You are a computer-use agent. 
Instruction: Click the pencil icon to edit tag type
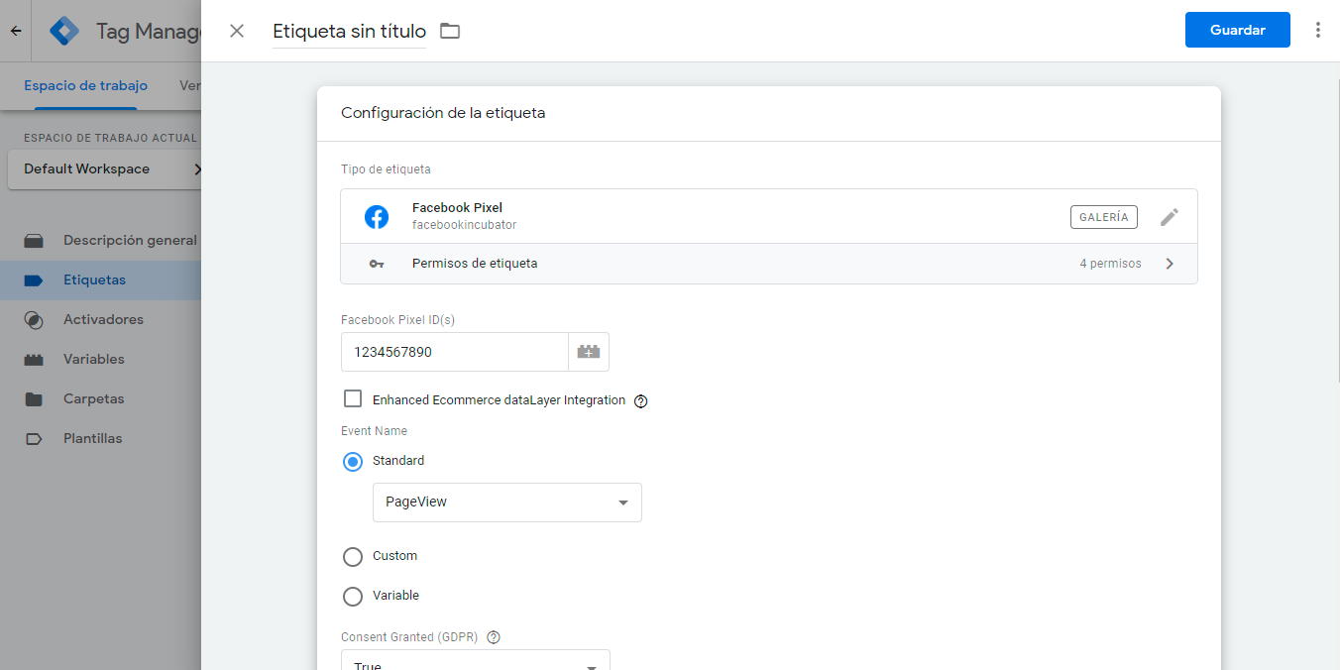click(x=1170, y=216)
